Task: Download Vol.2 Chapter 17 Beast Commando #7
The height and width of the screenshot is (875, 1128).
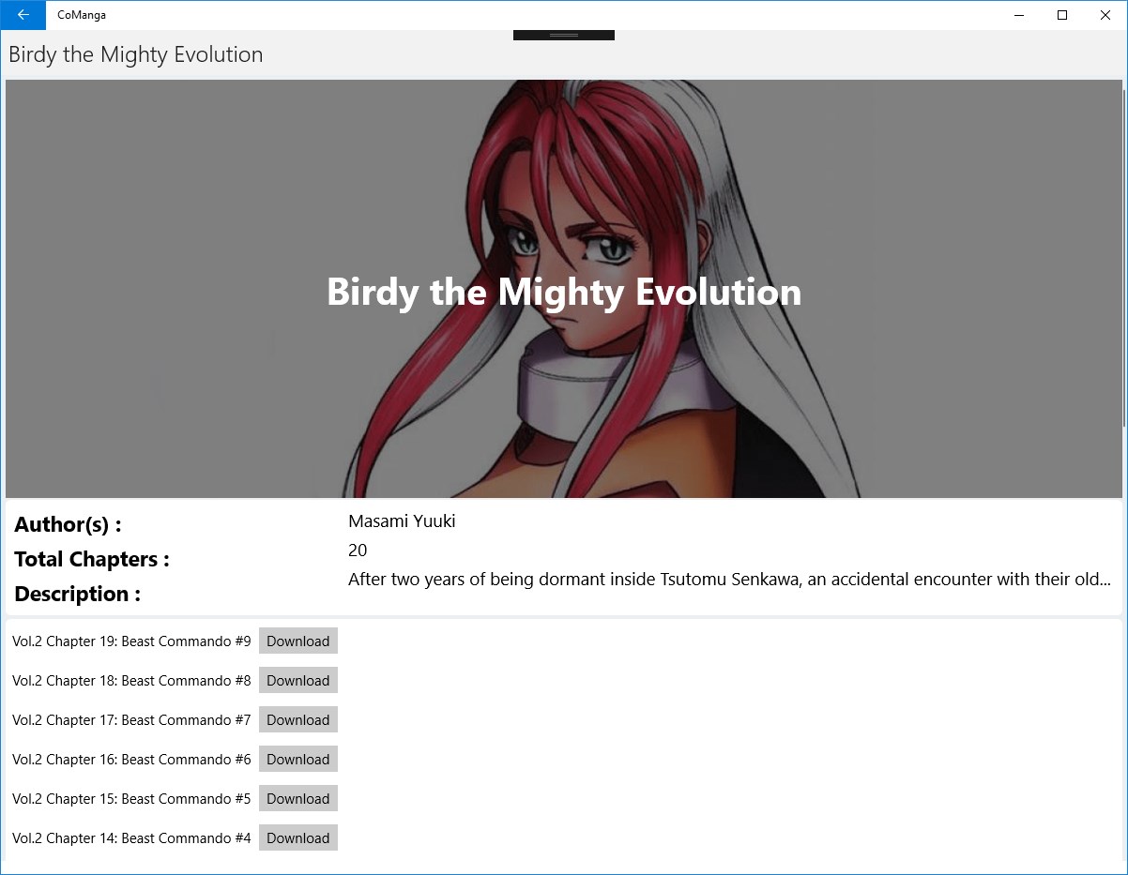Action: (298, 720)
